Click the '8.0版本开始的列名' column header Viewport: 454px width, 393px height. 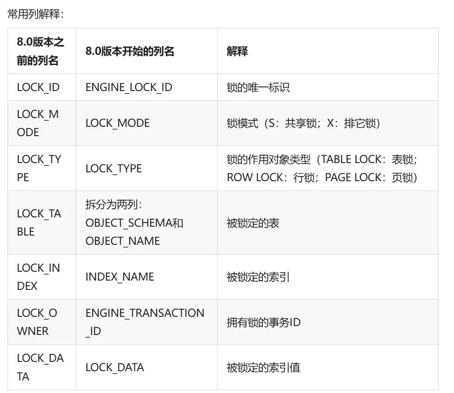tap(130, 51)
